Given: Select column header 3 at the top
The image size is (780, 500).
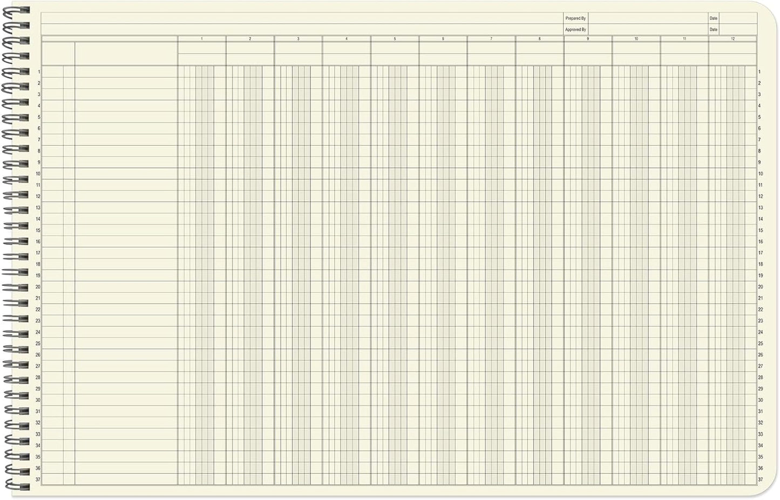Looking at the screenshot, I should 299,38.
